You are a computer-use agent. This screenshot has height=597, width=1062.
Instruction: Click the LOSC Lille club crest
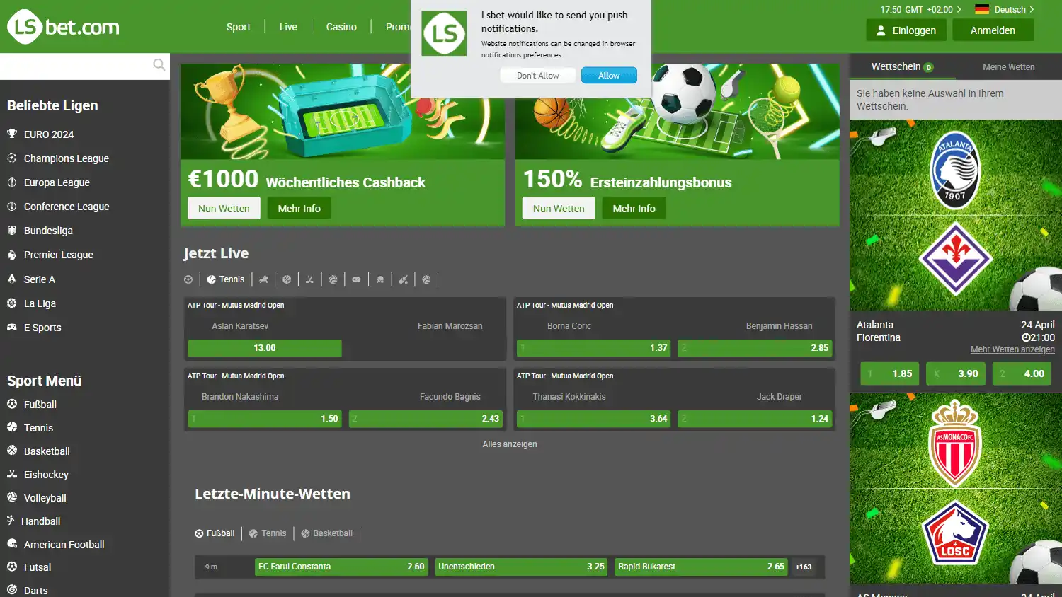(x=955, y=533)
